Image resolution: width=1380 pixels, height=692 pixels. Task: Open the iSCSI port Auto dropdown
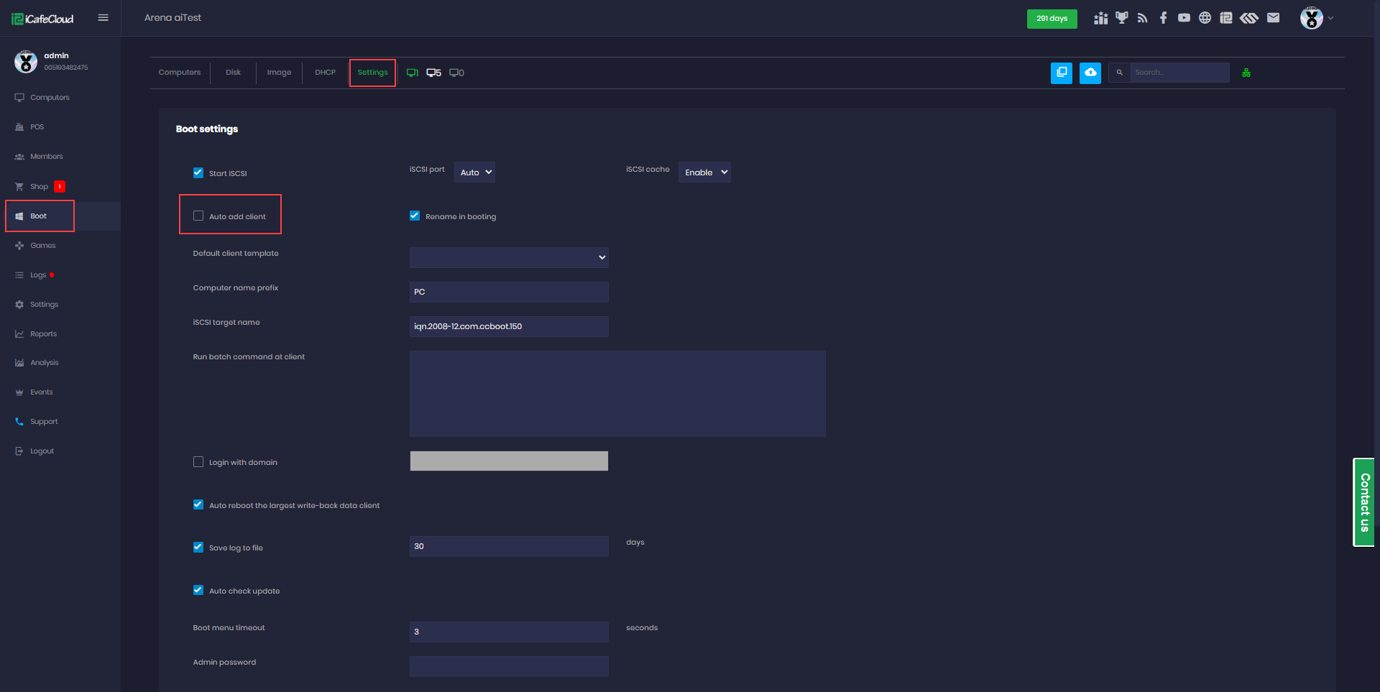(x=474, y=172)
